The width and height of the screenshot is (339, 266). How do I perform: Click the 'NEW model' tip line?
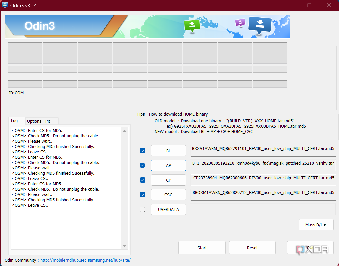tap(204, 132)
